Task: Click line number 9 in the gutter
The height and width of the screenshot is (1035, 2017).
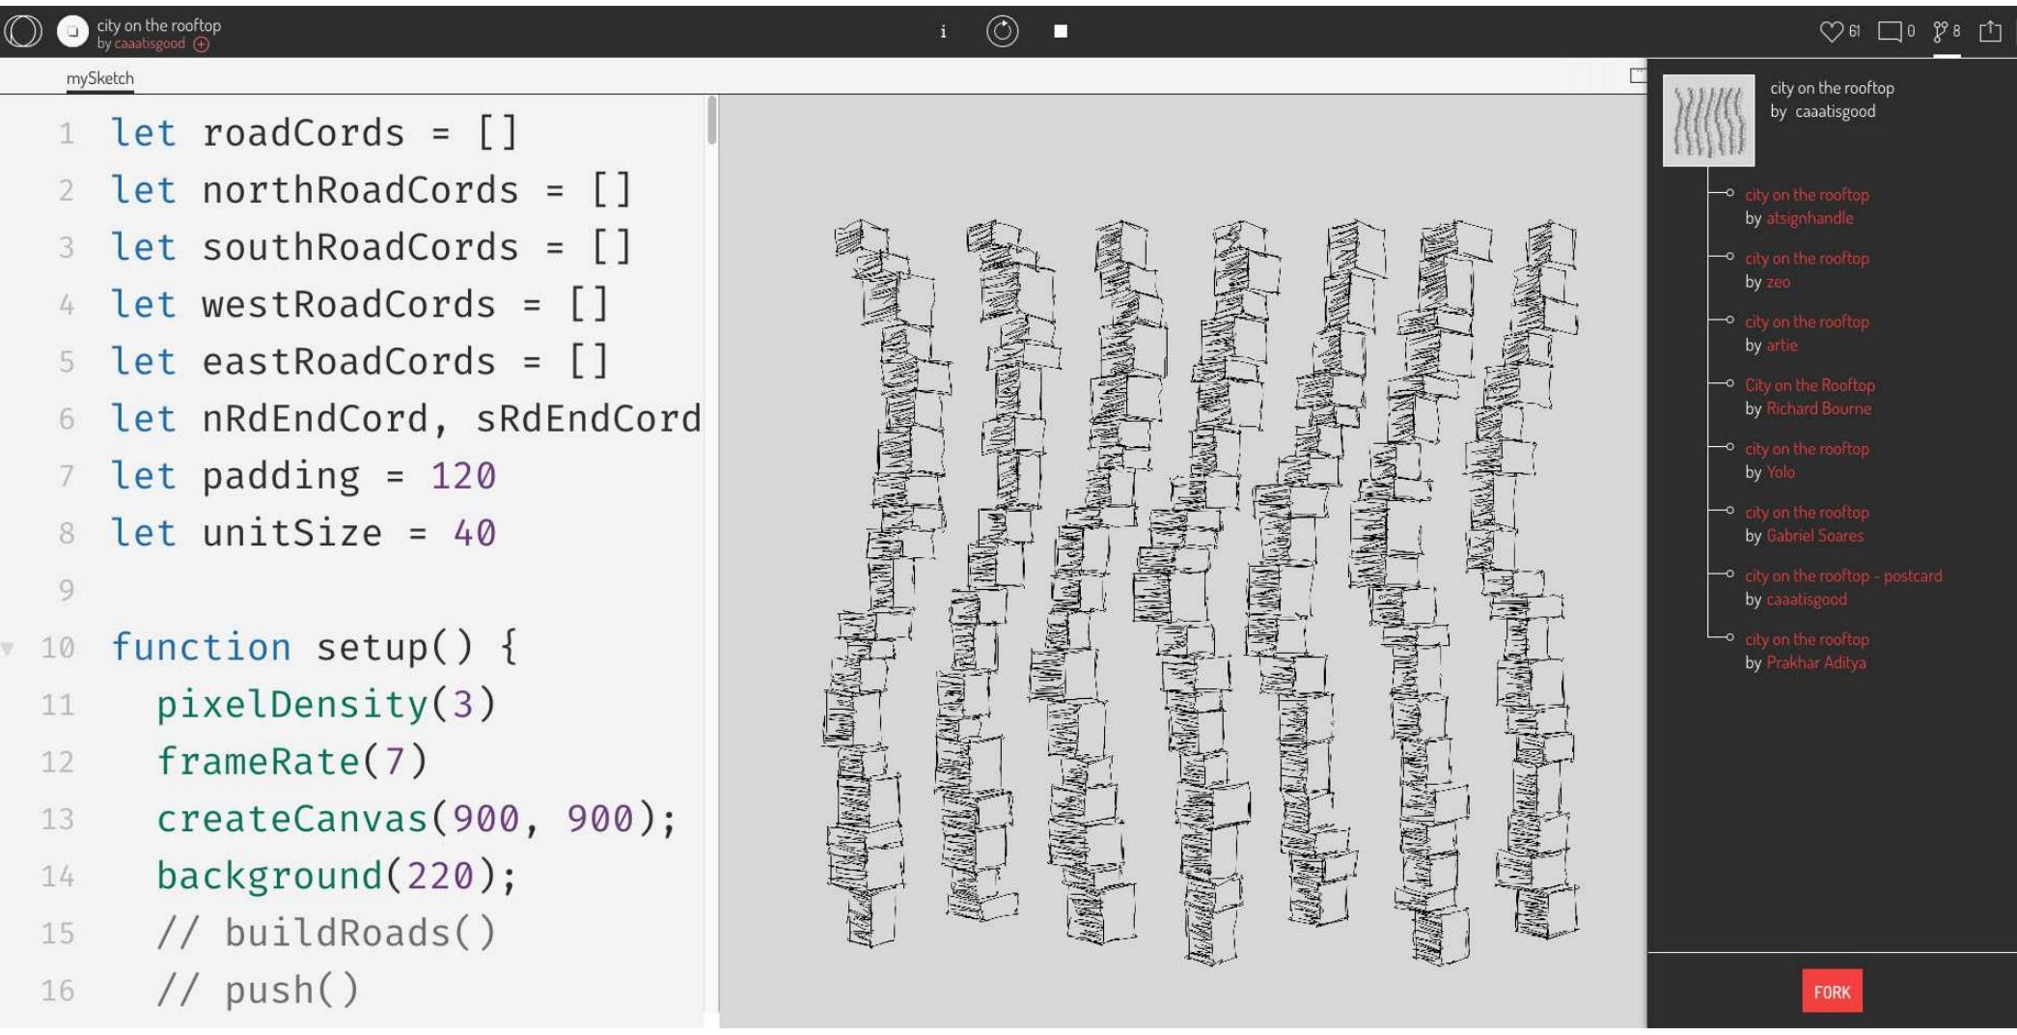Action: tap(66, 590)
